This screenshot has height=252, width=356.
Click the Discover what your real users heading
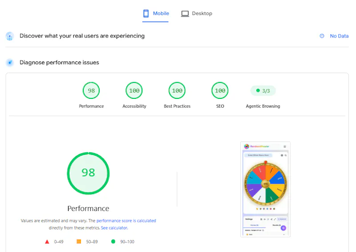[82, 36]
